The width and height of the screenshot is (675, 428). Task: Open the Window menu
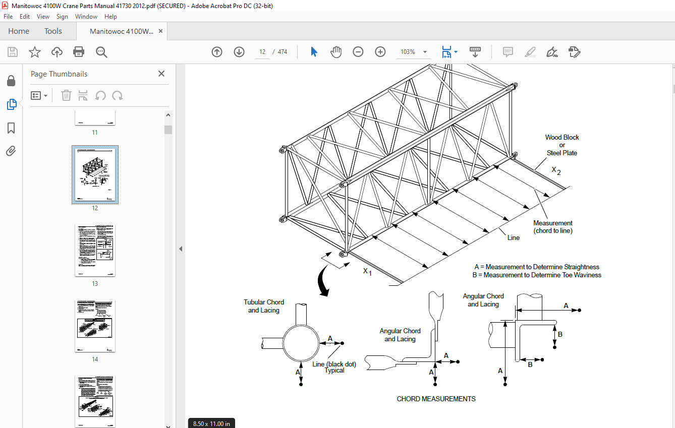(x=86, y=17)
